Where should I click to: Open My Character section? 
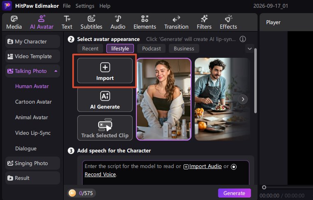pyautogui.click(x=32, y=41)
